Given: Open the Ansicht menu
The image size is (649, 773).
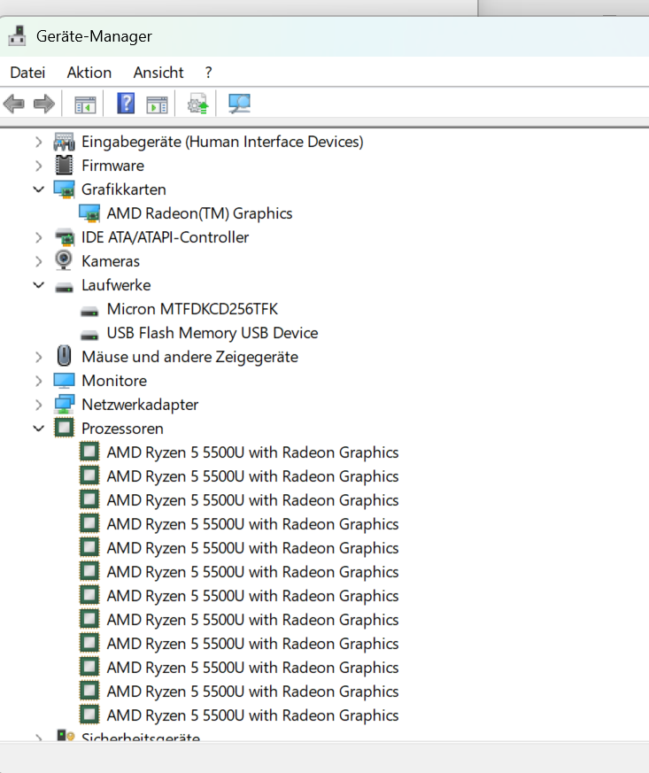Looking at the screenshot, I should [158, 73].
